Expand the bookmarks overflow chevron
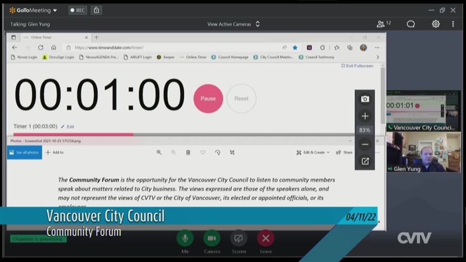Viewport: 466px width, 262px height. pos(377,57)
